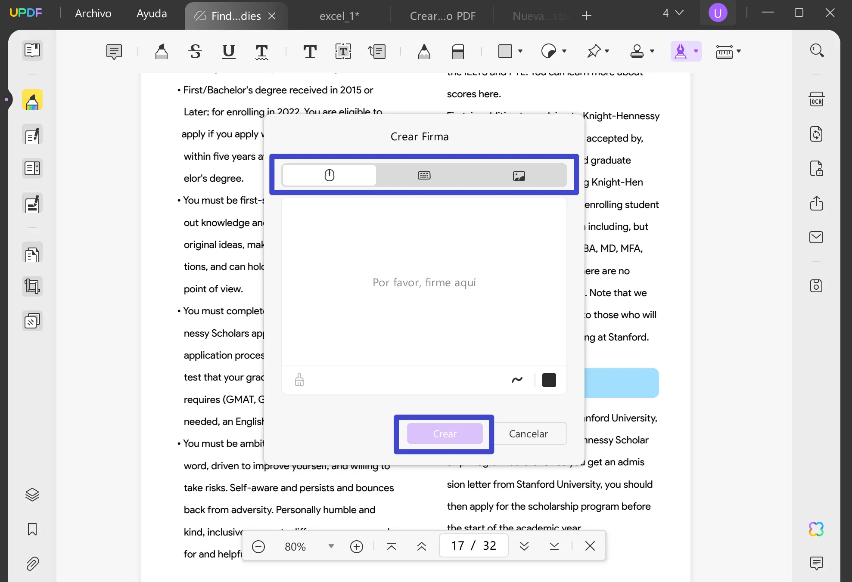This screenshot has height=582, width=852.
Task: Open the Ayuda menu
Action: [x=152, y=13]
